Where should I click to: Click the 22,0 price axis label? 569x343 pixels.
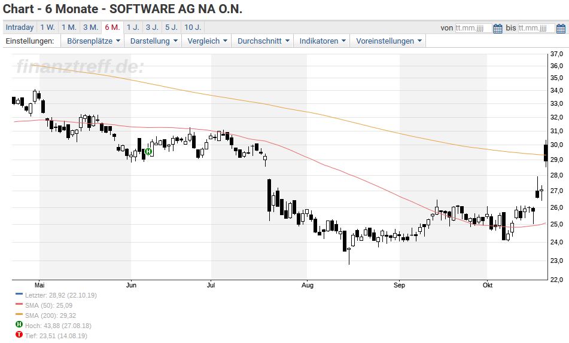[x=556, y=280]
